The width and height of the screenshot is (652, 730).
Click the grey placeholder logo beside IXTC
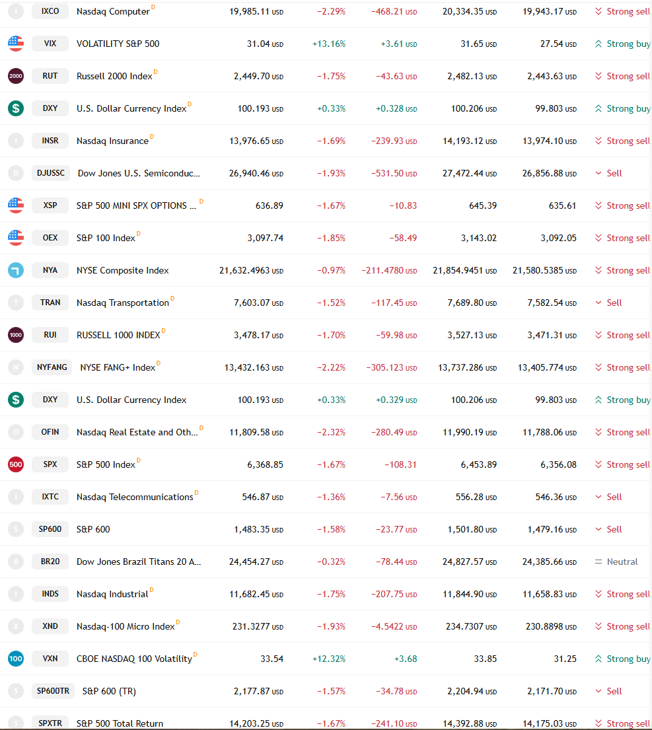(16, 497)
